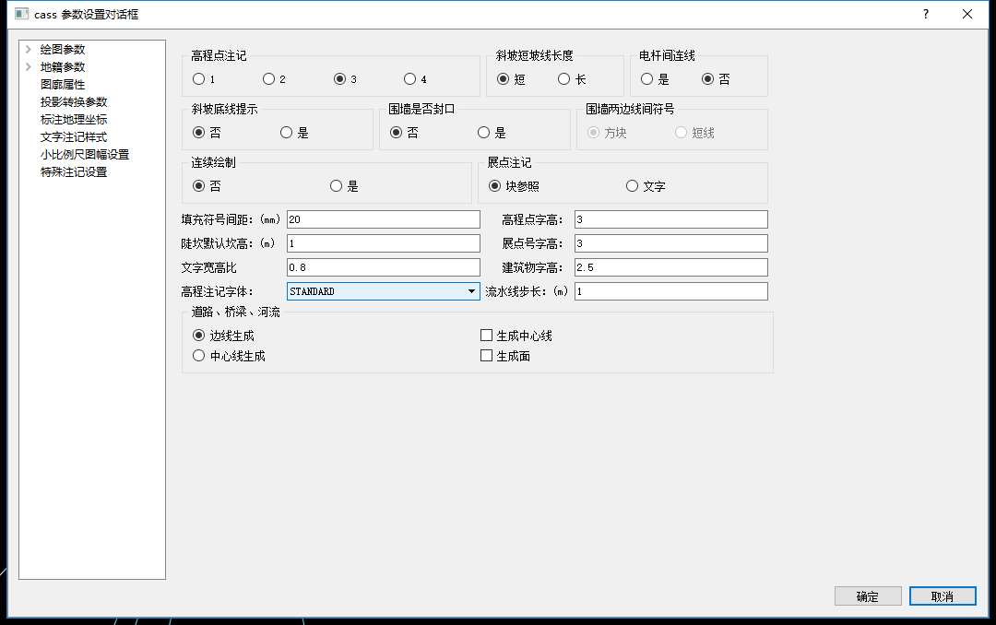Screen dimensions: 996x625
Task: Select the 中心线生成 option
Action: [x=198, y=355]
